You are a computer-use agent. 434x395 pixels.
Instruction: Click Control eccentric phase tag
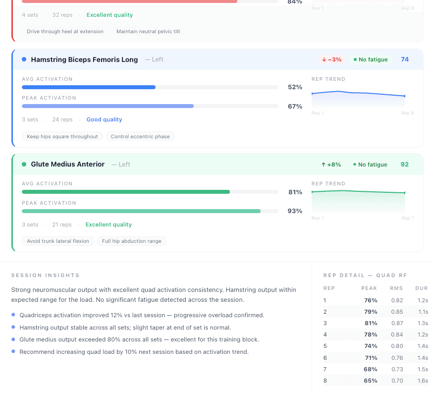click(x=140, y=136)
